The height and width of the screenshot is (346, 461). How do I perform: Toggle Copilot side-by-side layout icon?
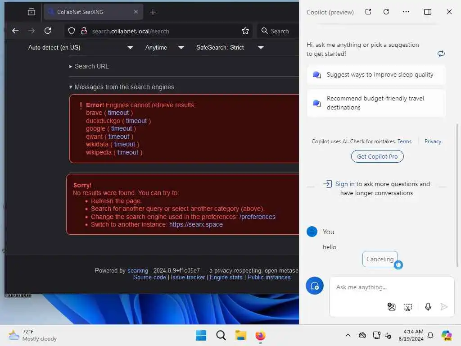(428, 12)
